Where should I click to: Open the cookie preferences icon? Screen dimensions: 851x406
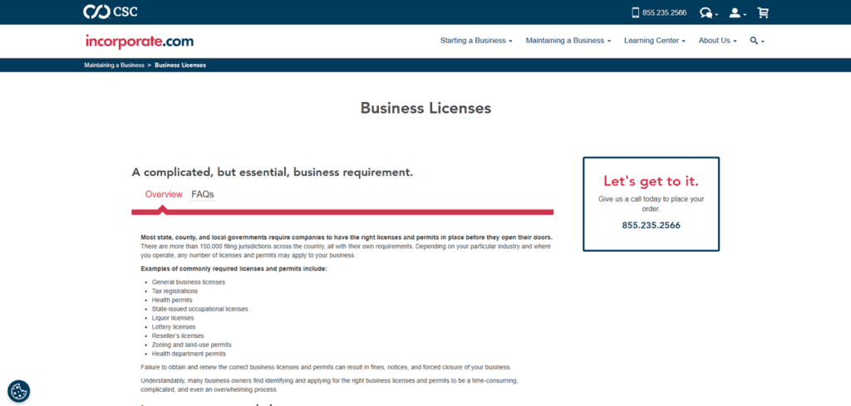[18, 391]
